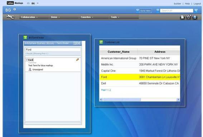
Task: Select the Ford term in results
Action: pyautogui.click(x=31, y=60)
